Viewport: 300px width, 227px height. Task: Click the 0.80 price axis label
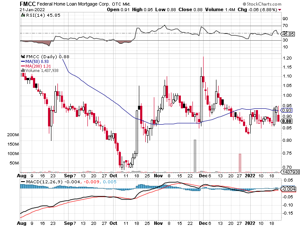[x=287, y=140]
